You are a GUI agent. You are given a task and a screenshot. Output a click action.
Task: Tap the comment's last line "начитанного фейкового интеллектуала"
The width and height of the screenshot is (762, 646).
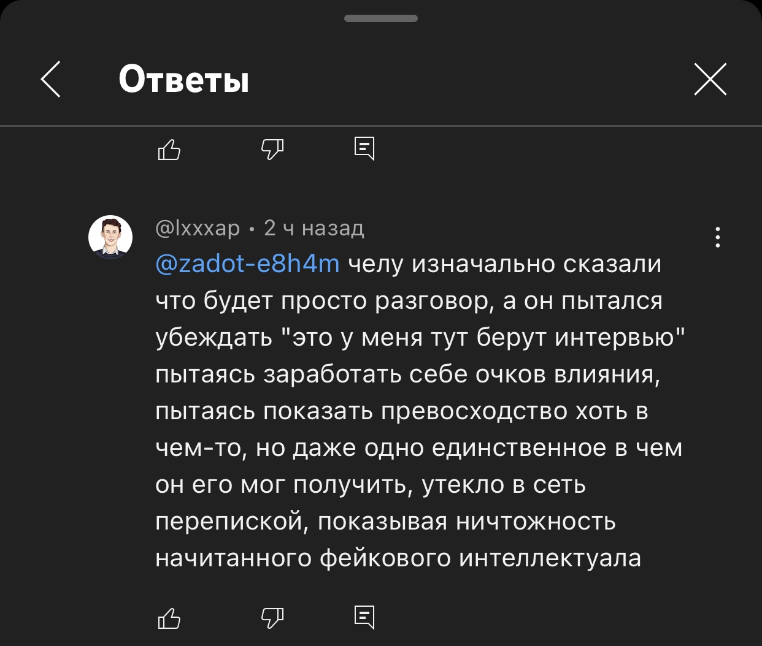click(x=398, y=558)
